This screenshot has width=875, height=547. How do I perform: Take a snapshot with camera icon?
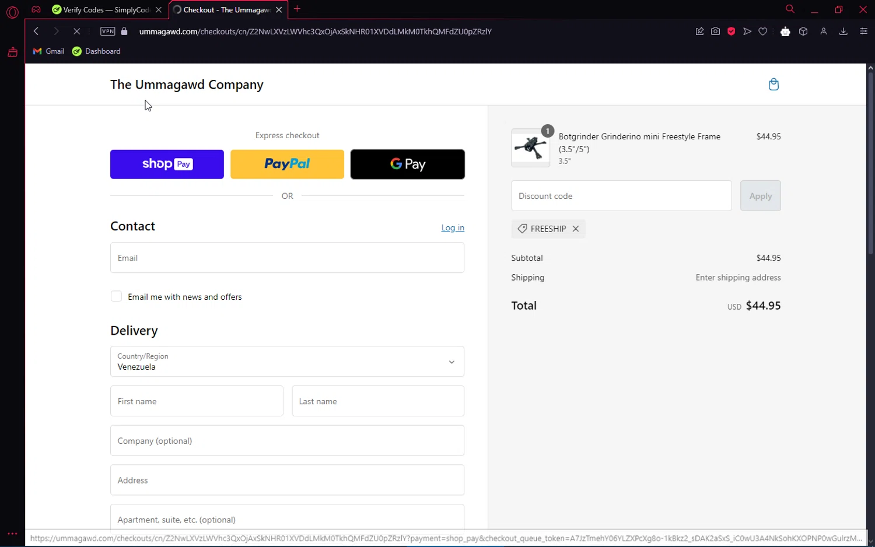tap(715, 31)
